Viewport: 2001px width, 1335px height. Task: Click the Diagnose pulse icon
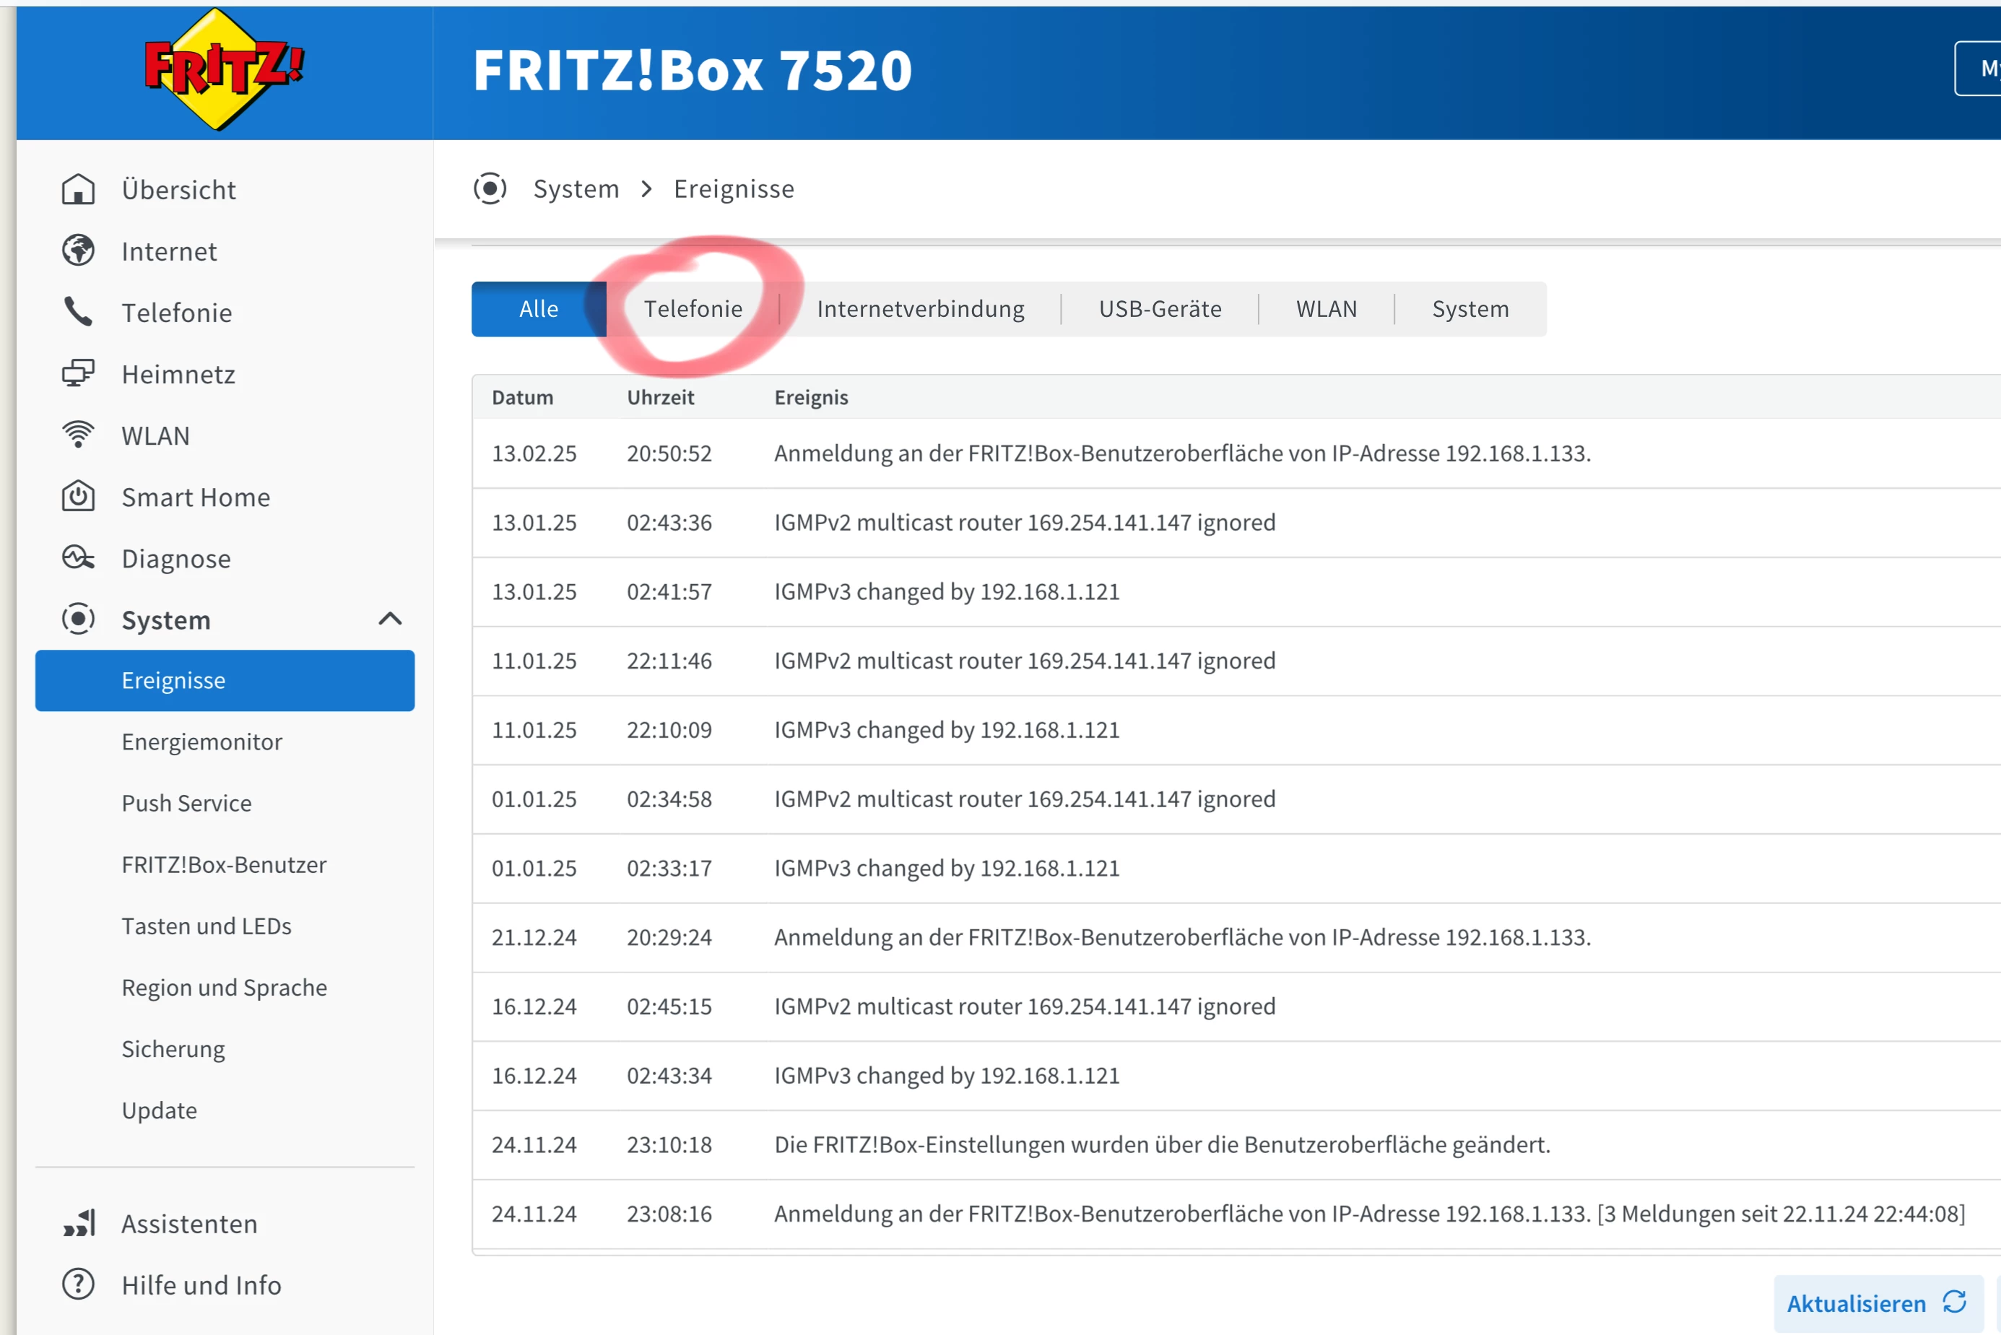point(78,559)
